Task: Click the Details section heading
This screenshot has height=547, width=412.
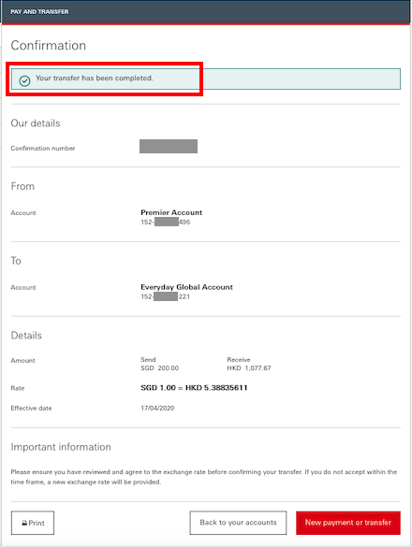Action: [26, 336]
